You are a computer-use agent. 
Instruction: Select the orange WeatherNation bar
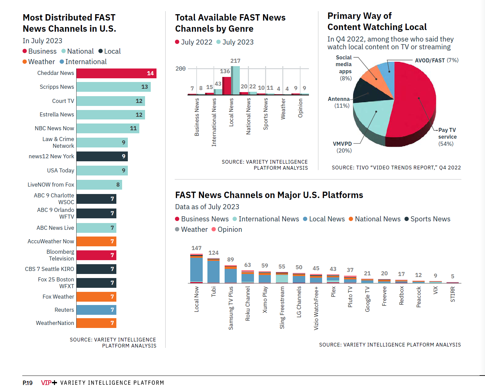[96, 323]
